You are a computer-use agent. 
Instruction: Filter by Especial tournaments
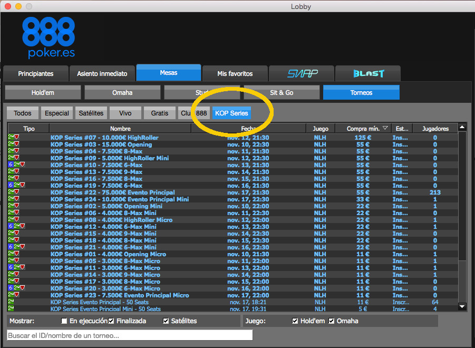pyautogui.click(x=57, y=113)
